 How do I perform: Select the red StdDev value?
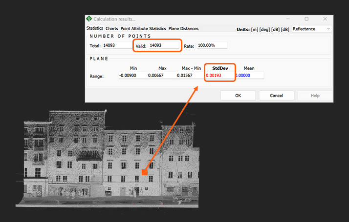tap(214, 75)
